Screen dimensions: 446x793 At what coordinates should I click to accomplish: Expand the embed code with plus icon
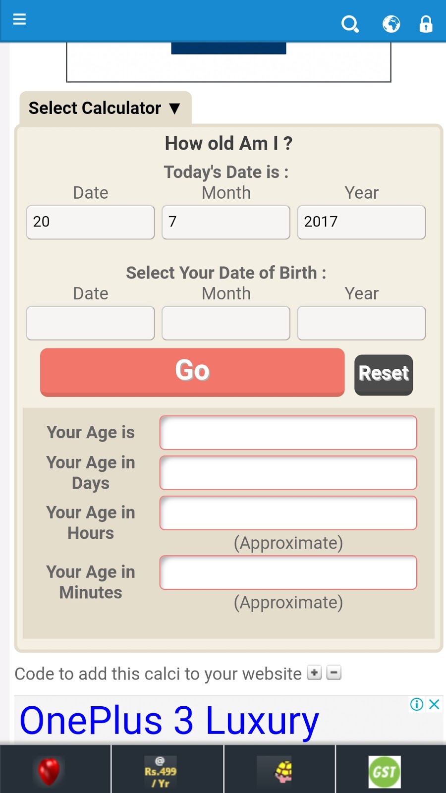tap(314, 673)
